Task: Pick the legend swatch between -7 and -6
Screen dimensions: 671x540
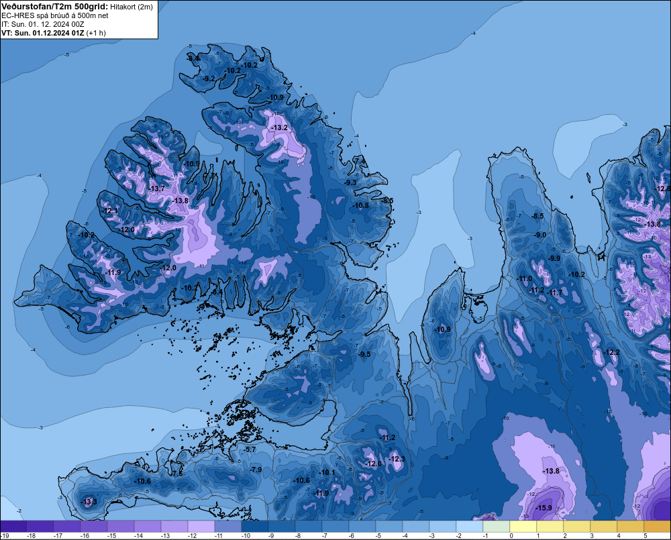Action: click(335, 527)
